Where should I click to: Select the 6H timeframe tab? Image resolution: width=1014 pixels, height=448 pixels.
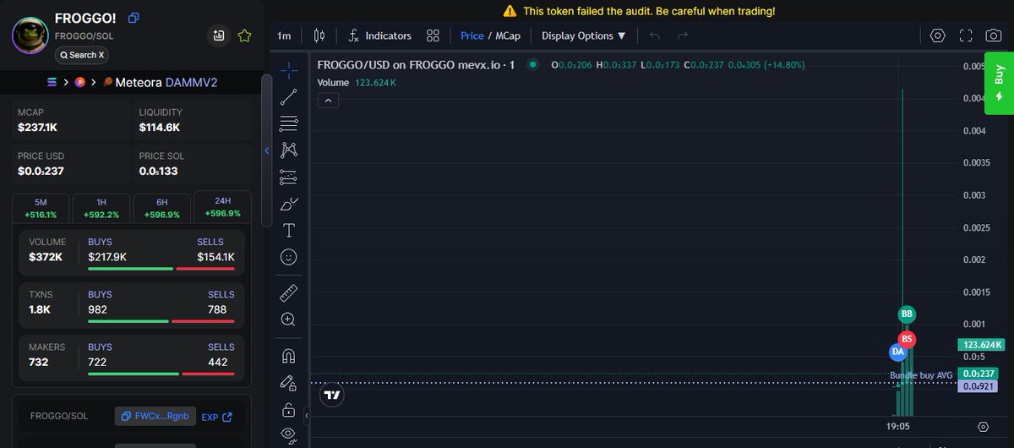click(161, 208)
